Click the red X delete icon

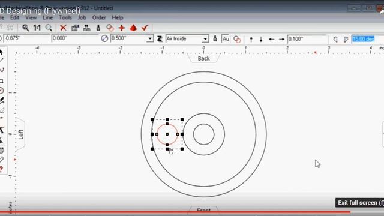63,28
